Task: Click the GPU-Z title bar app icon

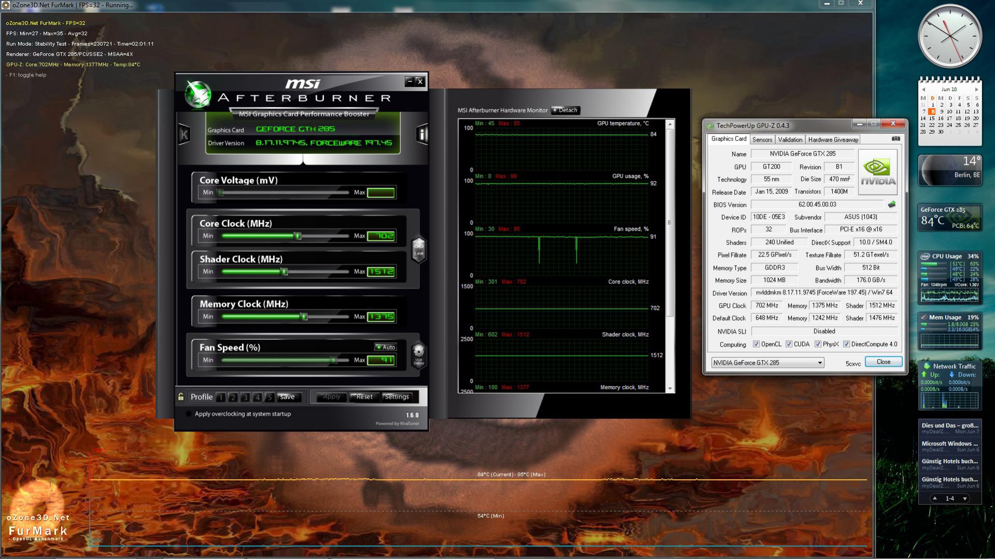Action: point(710,125)
